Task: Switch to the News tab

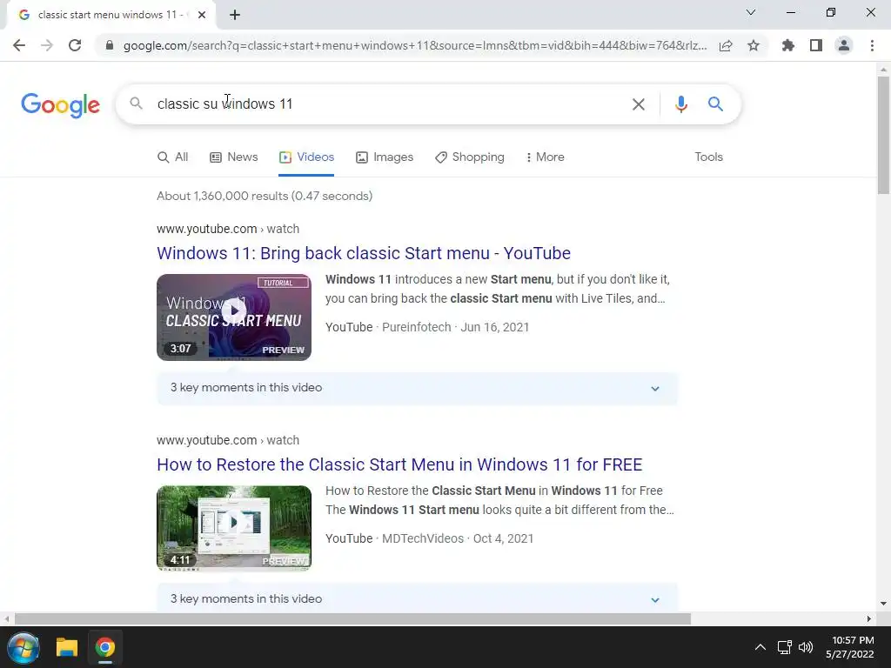Action: (x=233, y=157)
